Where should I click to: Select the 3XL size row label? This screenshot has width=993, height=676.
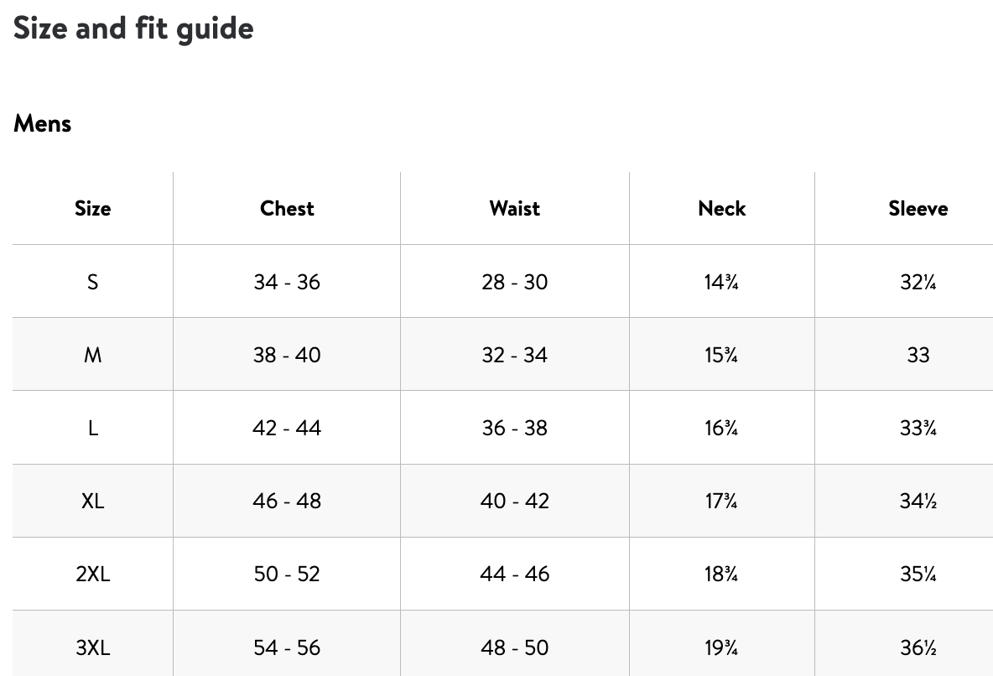(92, 647)
